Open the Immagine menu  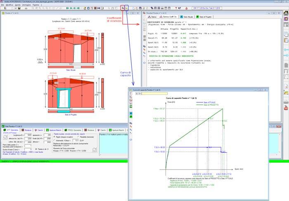(26, 5)
